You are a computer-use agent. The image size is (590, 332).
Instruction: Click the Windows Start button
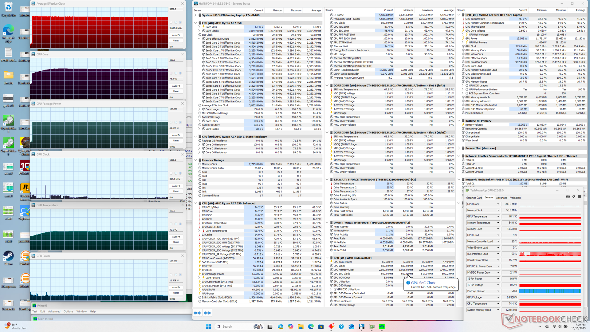pos(208,326)
